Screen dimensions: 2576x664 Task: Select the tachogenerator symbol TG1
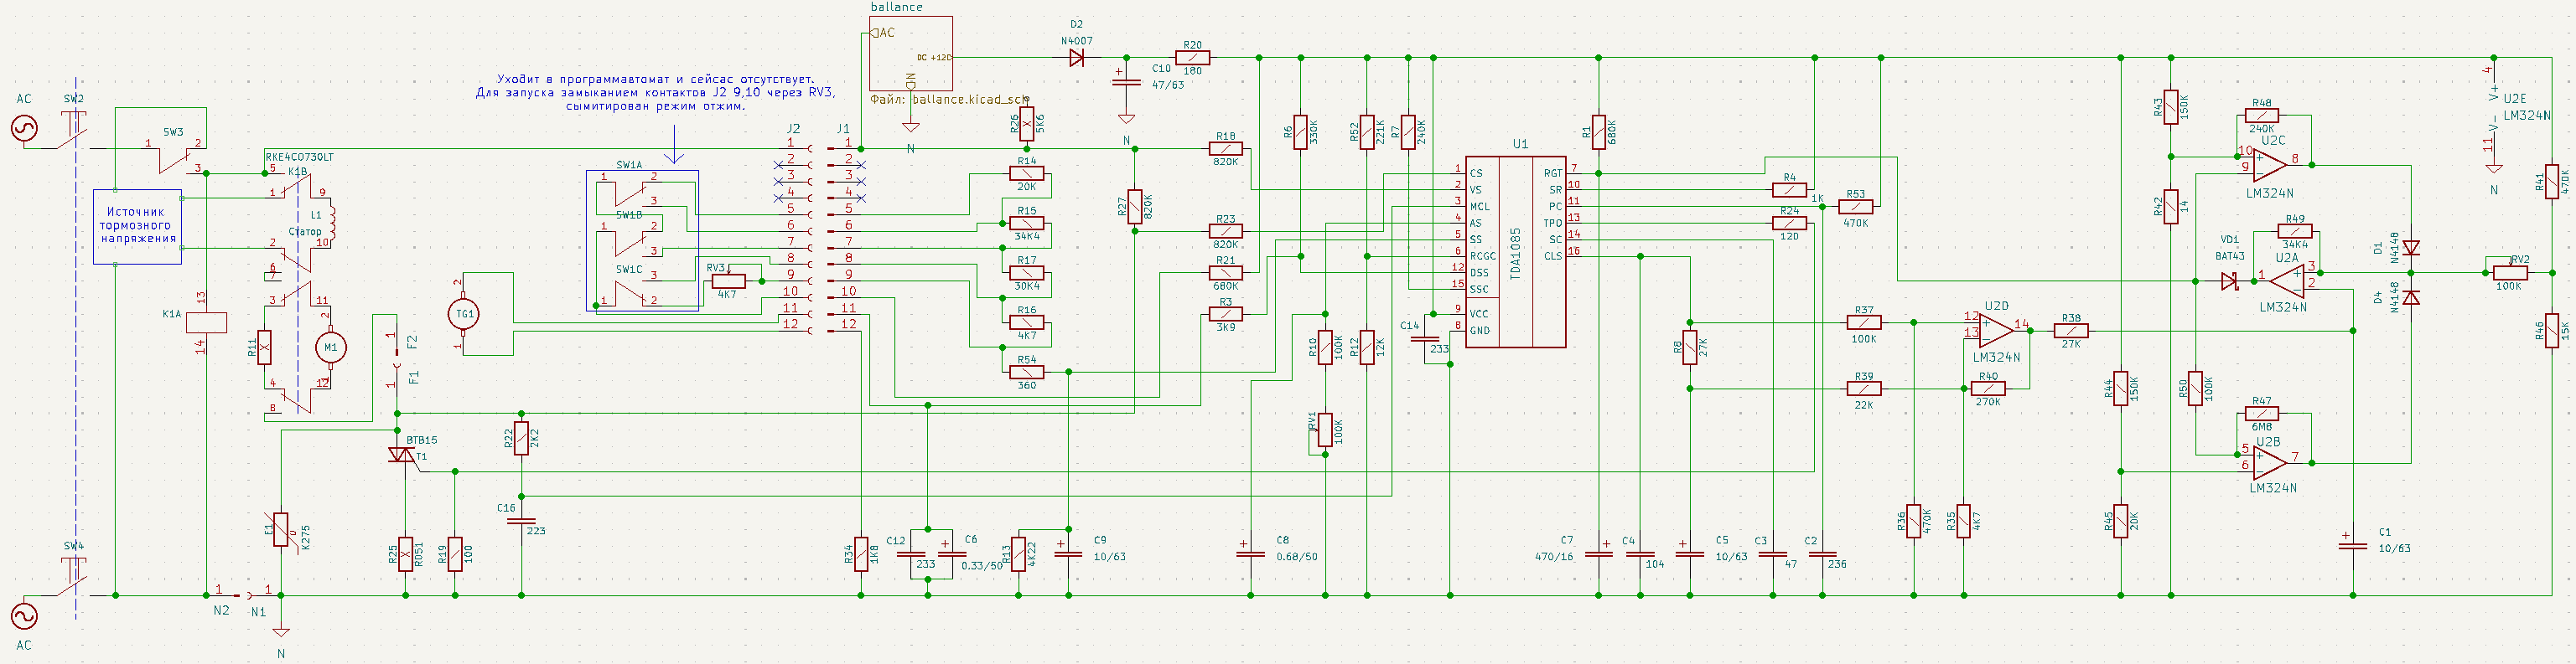click(464, 313)
